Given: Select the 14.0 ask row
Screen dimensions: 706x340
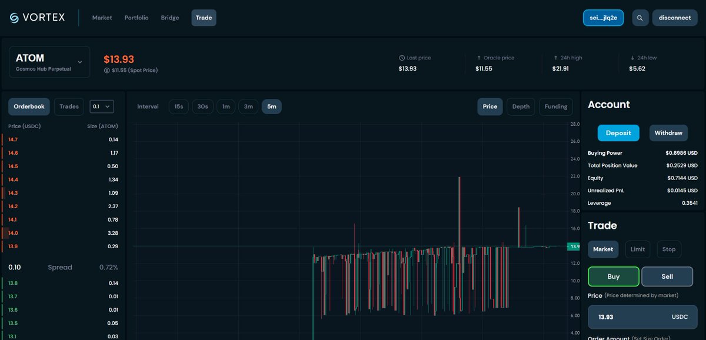Looking at the screenshot, I should (63, 233).
